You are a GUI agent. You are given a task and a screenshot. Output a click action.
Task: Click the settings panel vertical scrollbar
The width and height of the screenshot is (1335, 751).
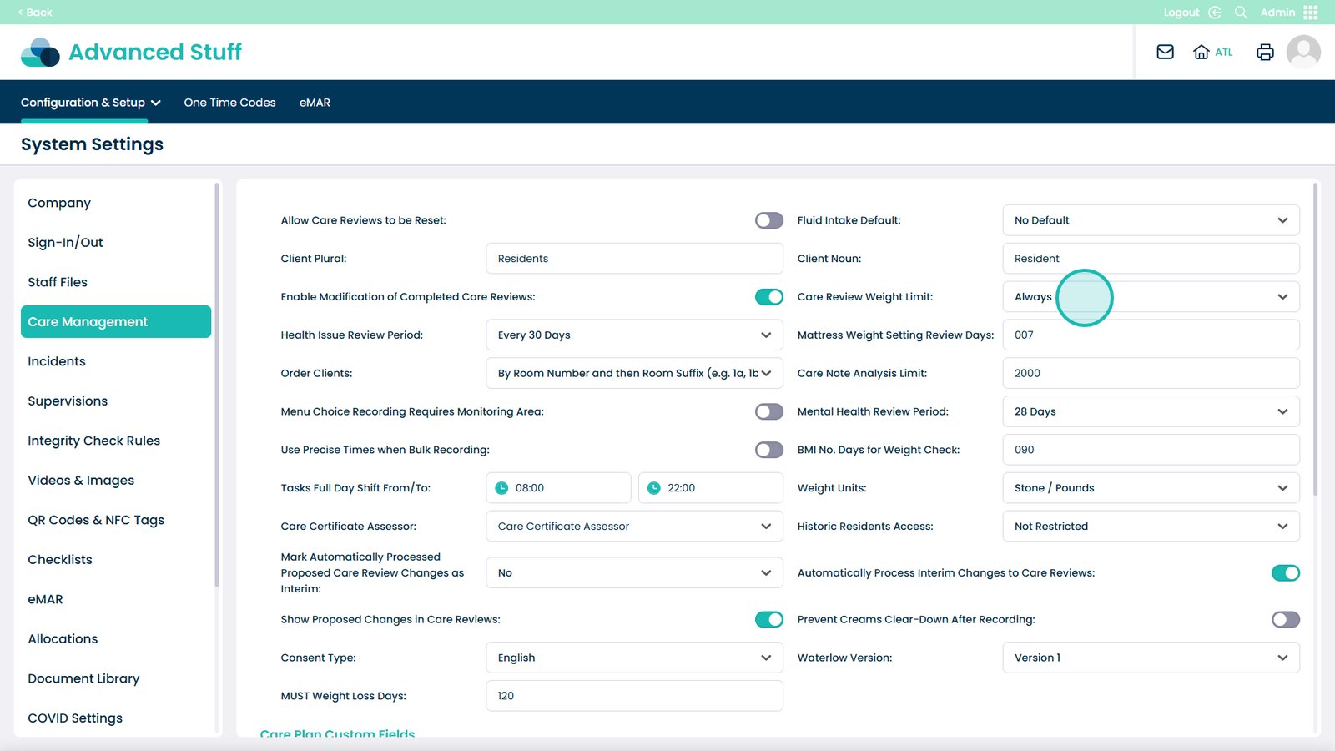point(1316,334)
